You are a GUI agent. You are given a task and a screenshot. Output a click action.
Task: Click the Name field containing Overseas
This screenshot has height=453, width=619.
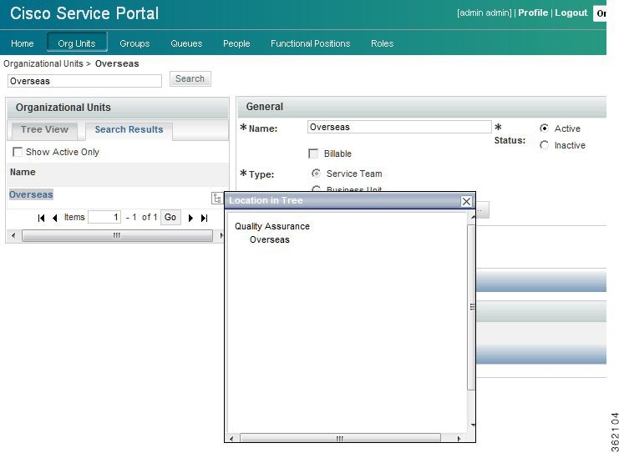coord(399,127)
